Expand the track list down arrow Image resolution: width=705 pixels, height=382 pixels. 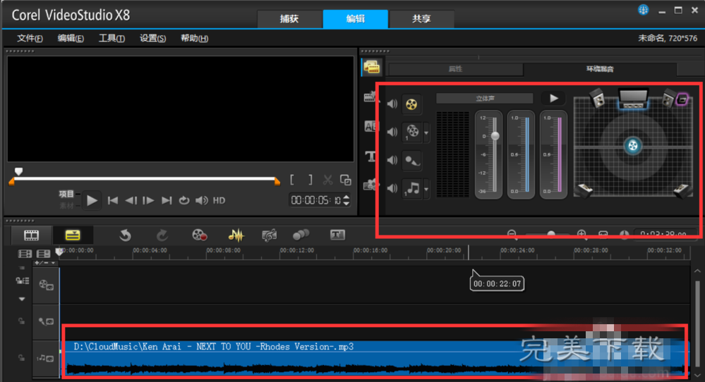(x=22, y=299)
